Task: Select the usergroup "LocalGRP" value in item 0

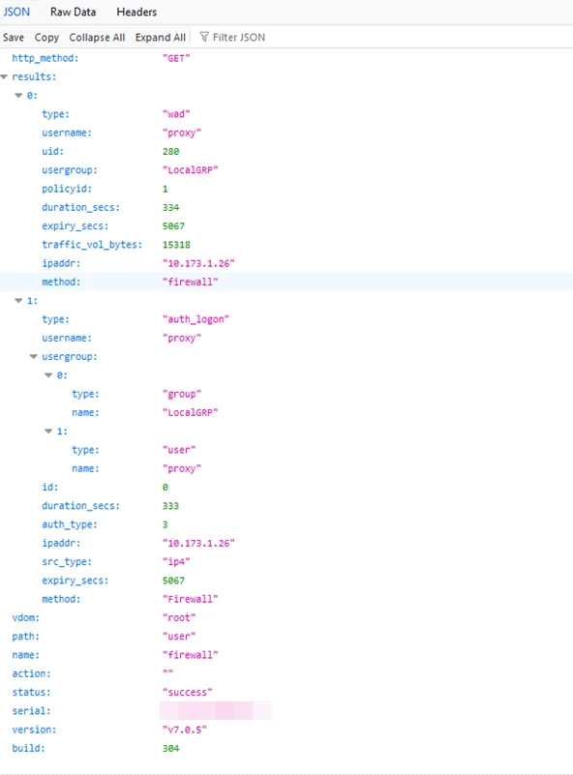Action: [x=191, y=170]
